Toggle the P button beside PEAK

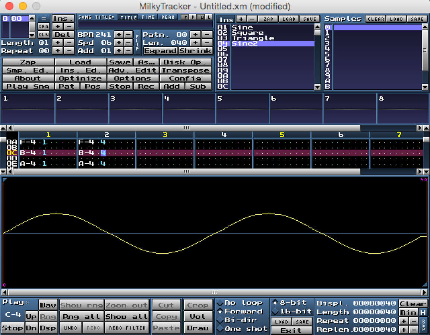pos(193,17)
